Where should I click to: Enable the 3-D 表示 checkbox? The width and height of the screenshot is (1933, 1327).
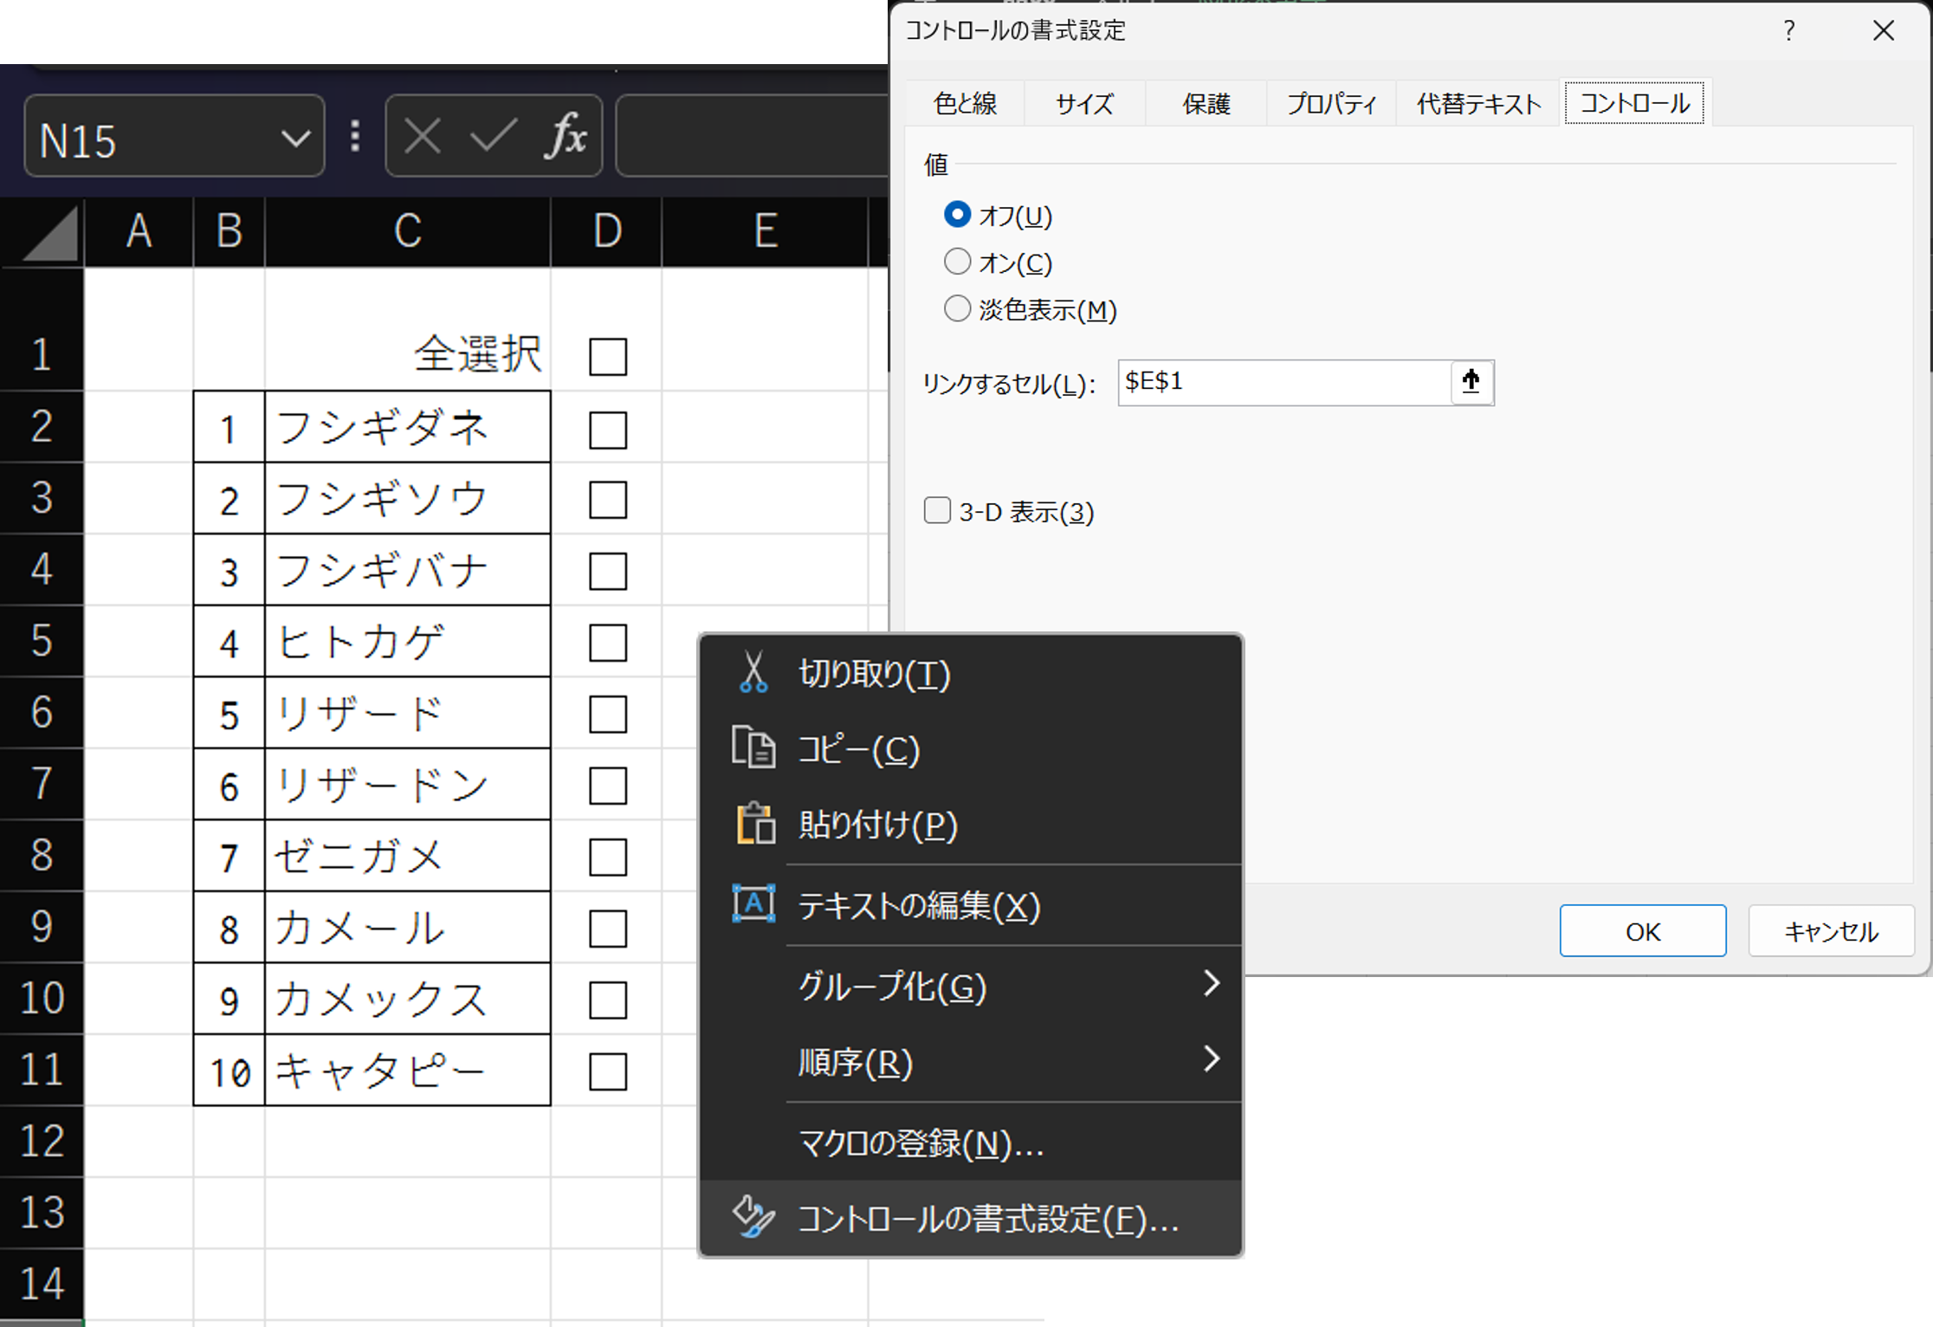coord(936,511)
